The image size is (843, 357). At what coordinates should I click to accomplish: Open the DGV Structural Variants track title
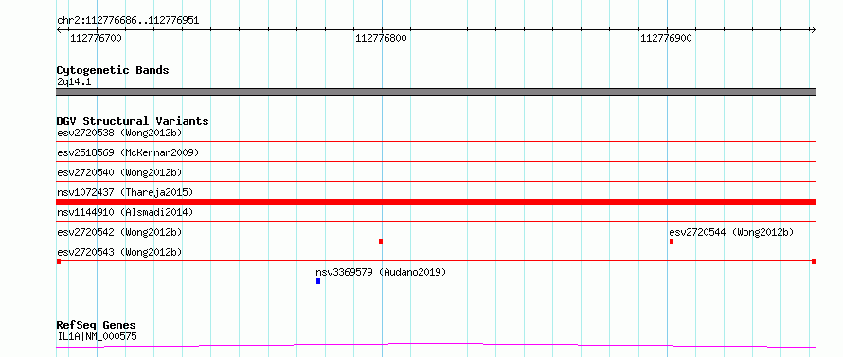point(133,121)
